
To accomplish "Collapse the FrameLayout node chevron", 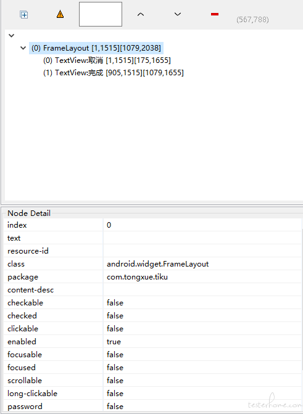I will pyautogui.click(x=23, y=48).
